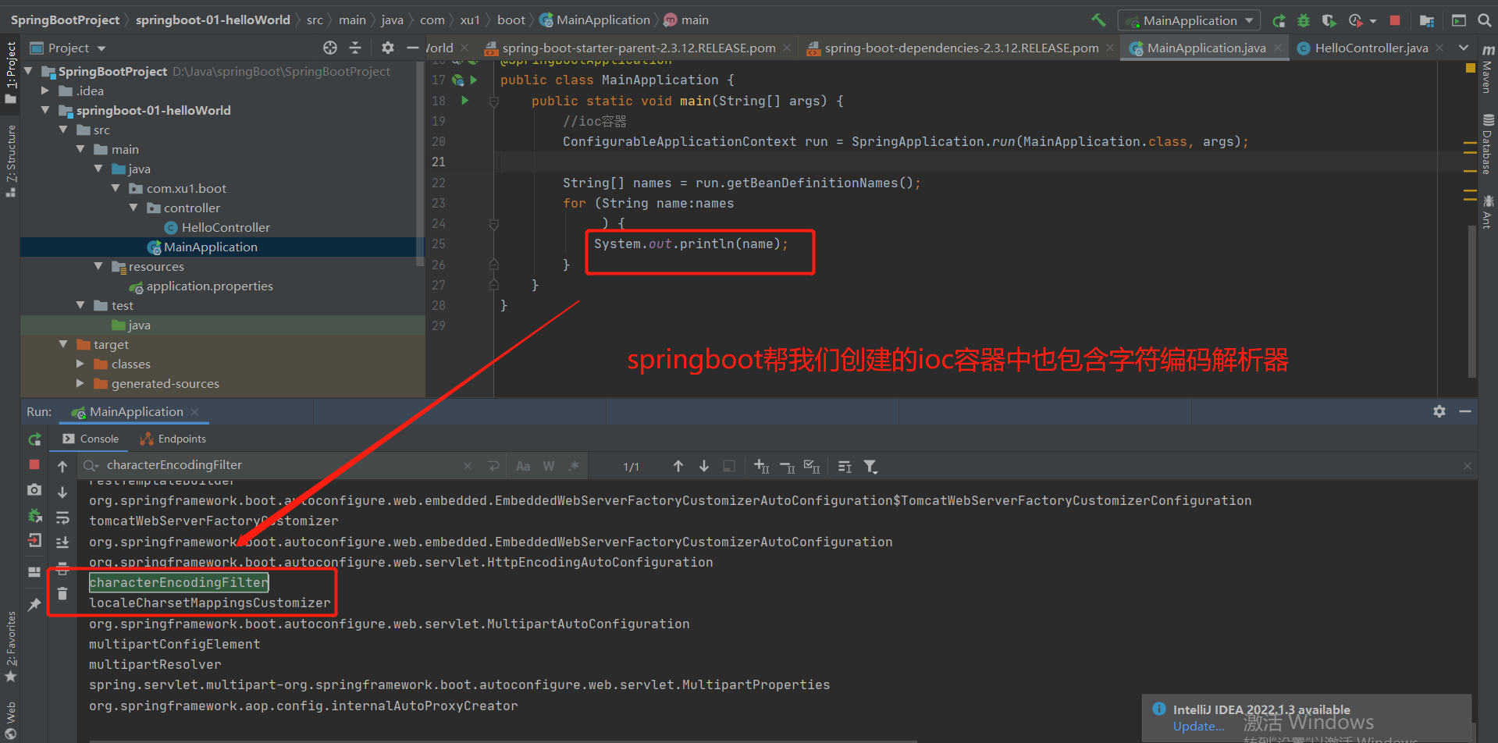1498x743 pixels.
Task: Toggle soft-wrap in console
Action: pyautogui.click(x=62, y=517)
